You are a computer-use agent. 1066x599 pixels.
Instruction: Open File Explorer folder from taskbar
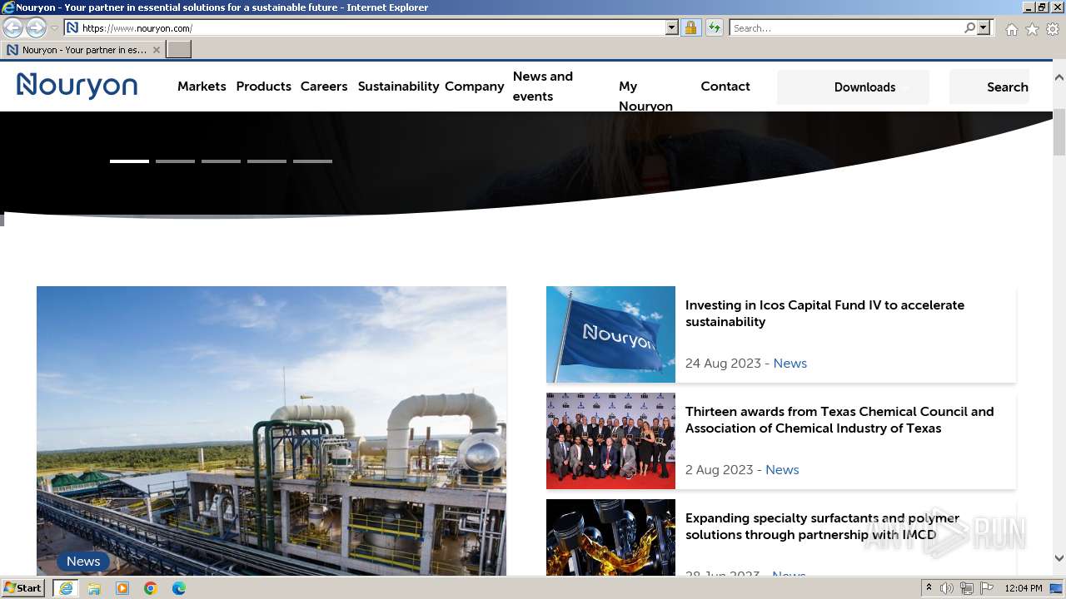coord(94,588)
